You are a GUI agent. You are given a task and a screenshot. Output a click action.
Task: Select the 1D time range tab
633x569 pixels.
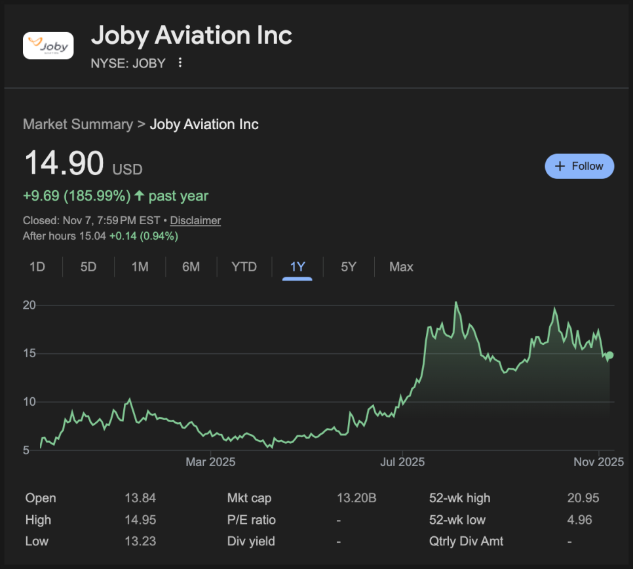coord(37,267)
